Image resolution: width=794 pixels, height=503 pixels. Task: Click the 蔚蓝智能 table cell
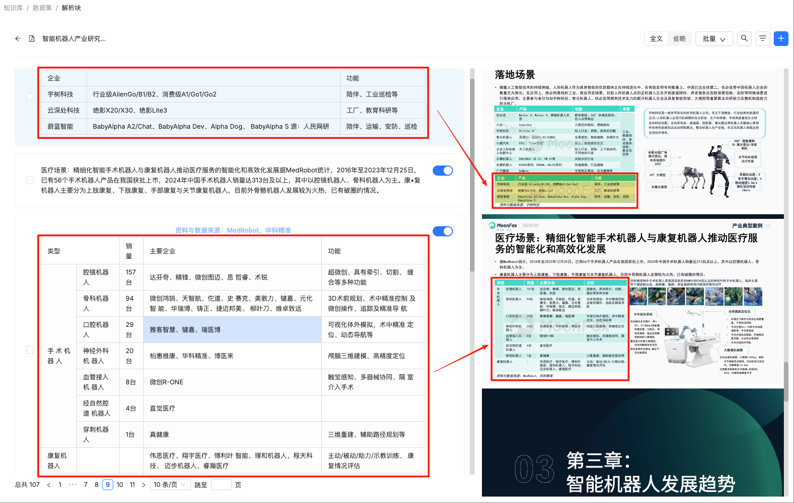click(64, 126)
